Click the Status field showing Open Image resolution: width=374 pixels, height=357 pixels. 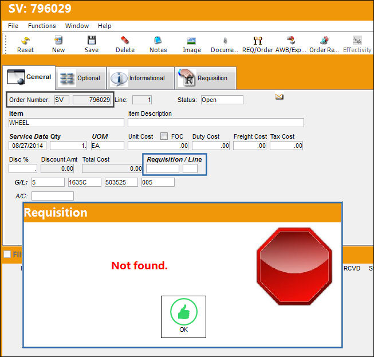[x=222, y=100]
